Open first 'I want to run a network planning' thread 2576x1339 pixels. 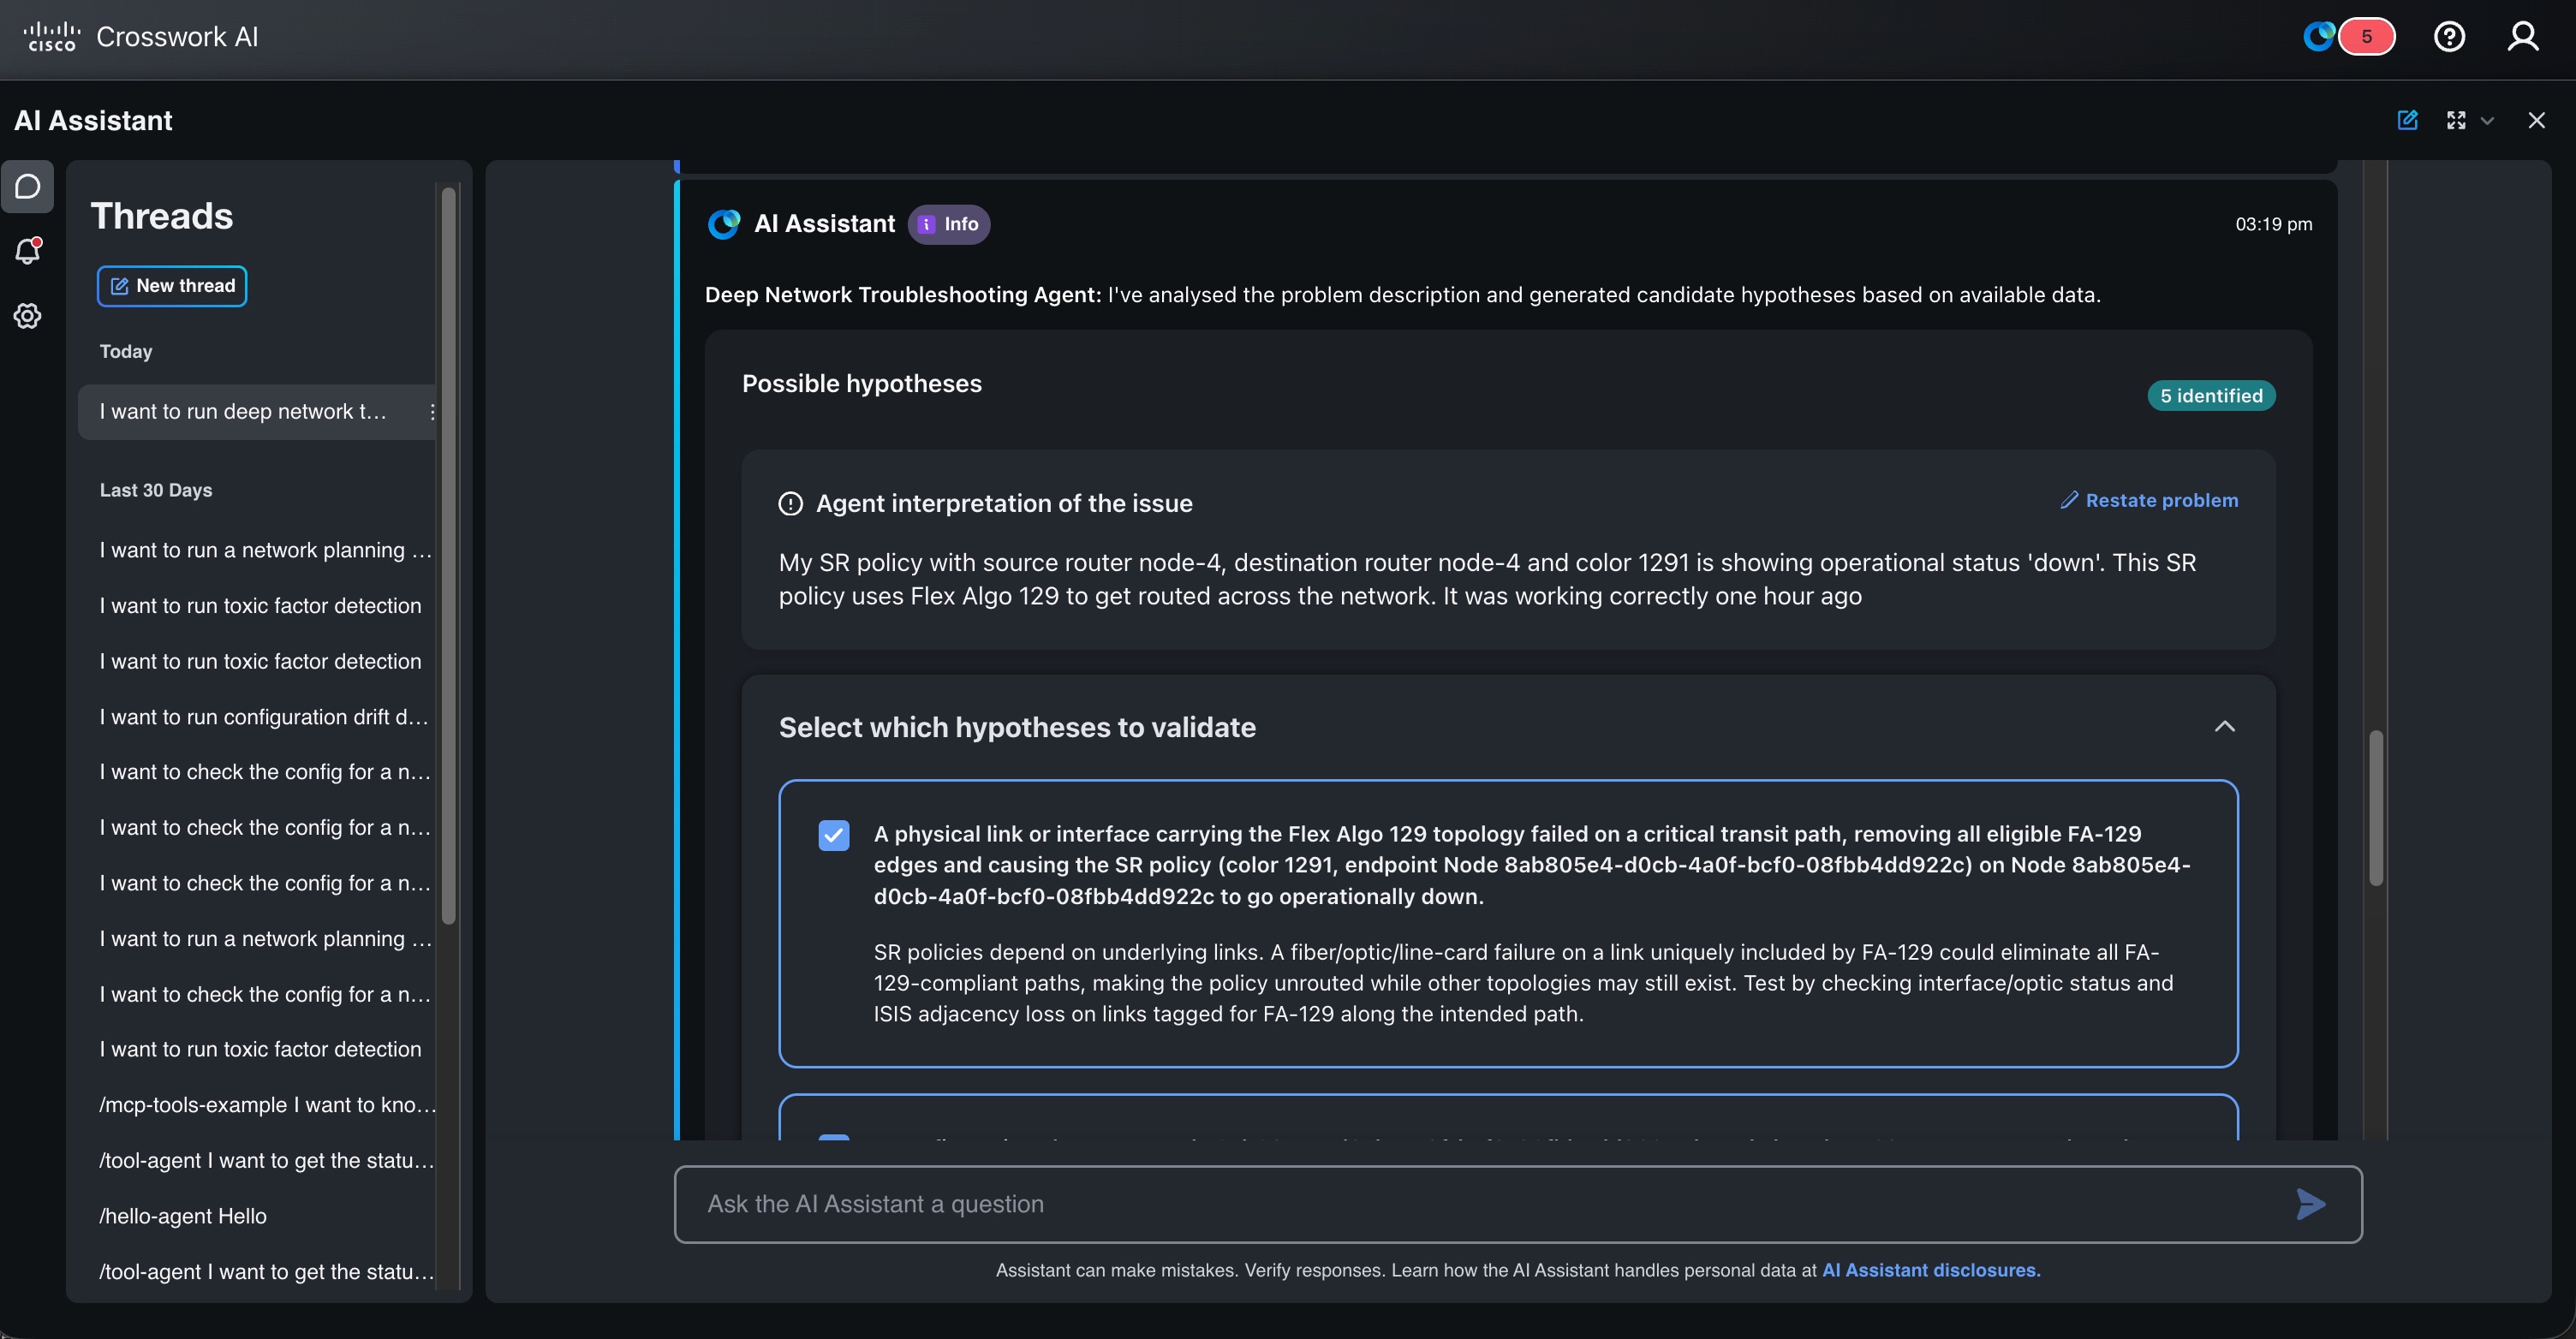pos(265,550)
